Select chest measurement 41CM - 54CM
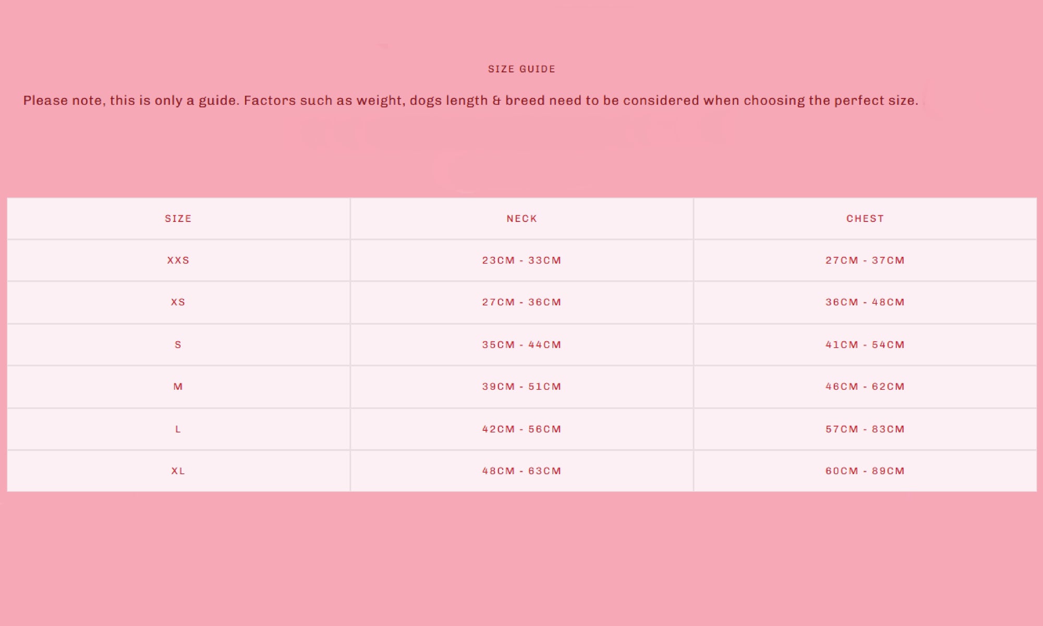 coord(865,345)
